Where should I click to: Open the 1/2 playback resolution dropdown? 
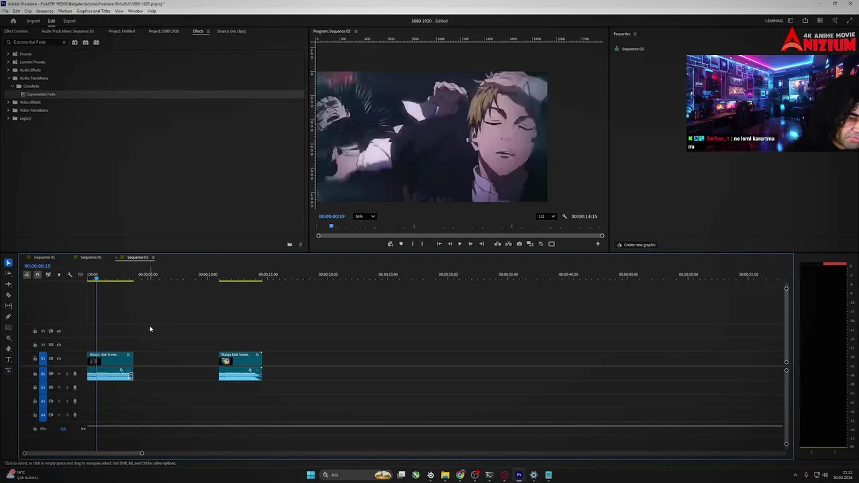pyautogui.click(x=546, y=216)
